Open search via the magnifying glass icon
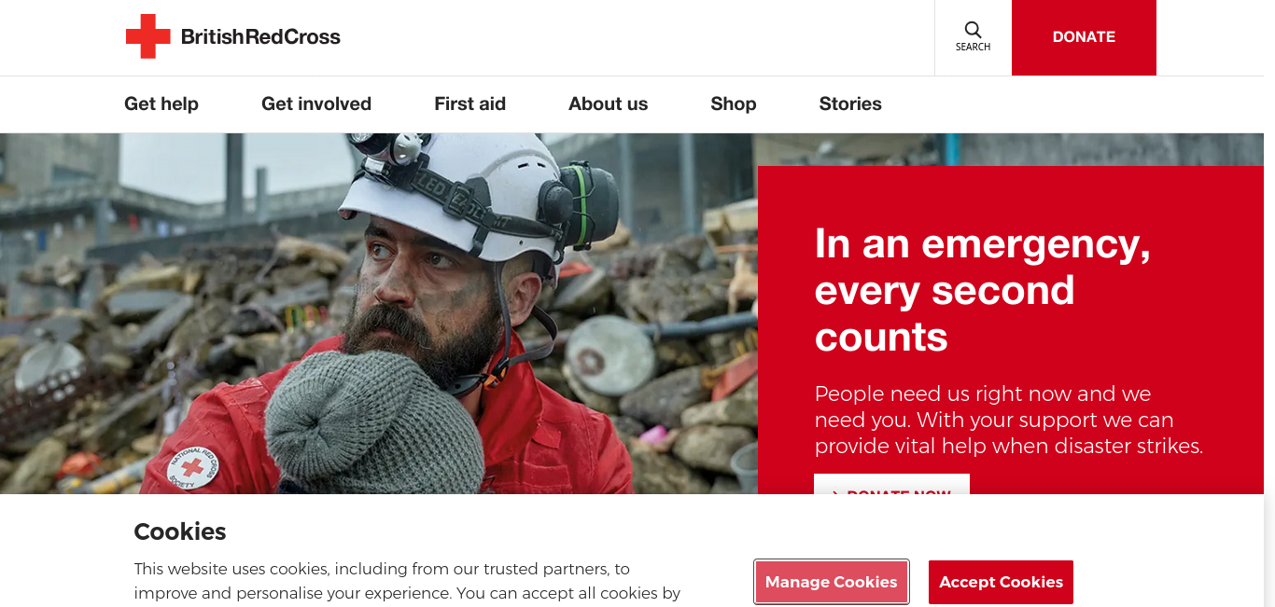The height and width of the screenshot is (607, 1275). click(973, 30)
